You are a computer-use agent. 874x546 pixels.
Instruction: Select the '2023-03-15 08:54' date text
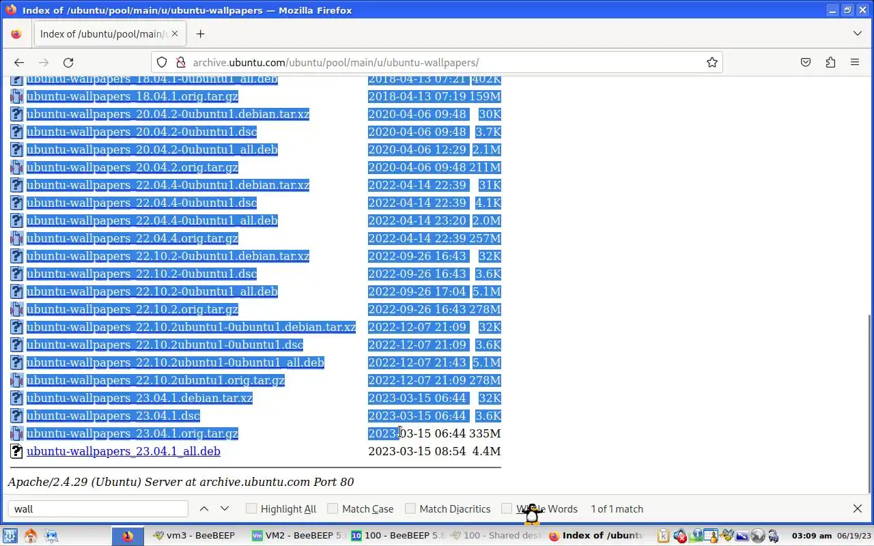[x=417, y=451]
